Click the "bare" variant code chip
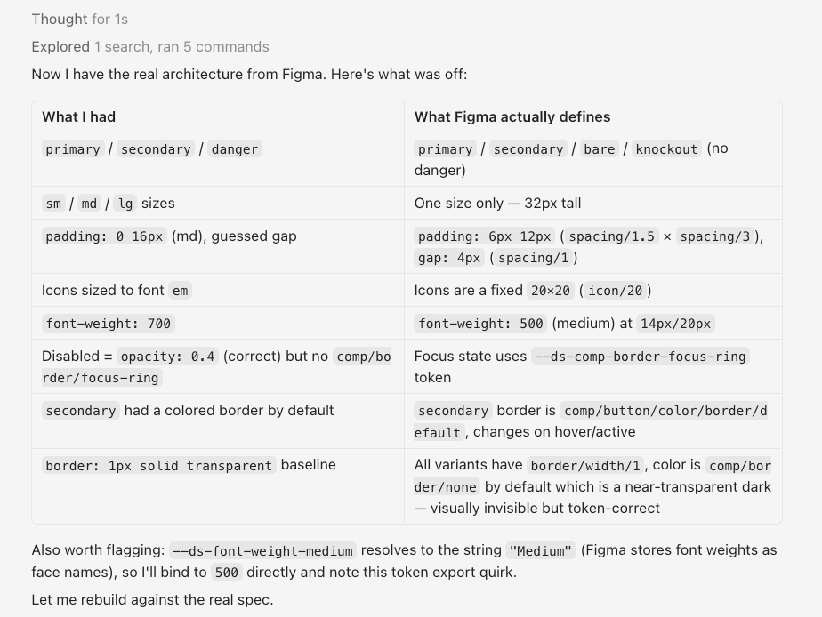This screenshot has height=617, width=822. point(600,149)
